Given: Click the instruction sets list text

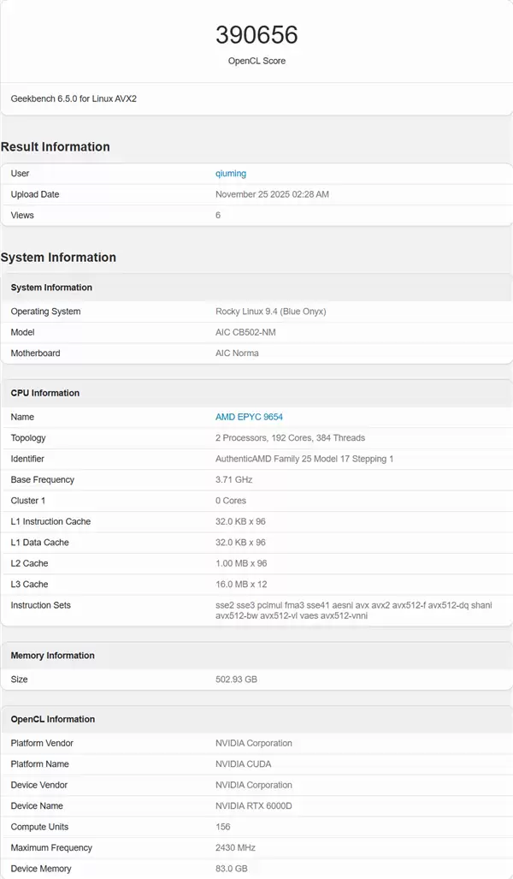Looking at the screenshot, I should click(353, 609).
